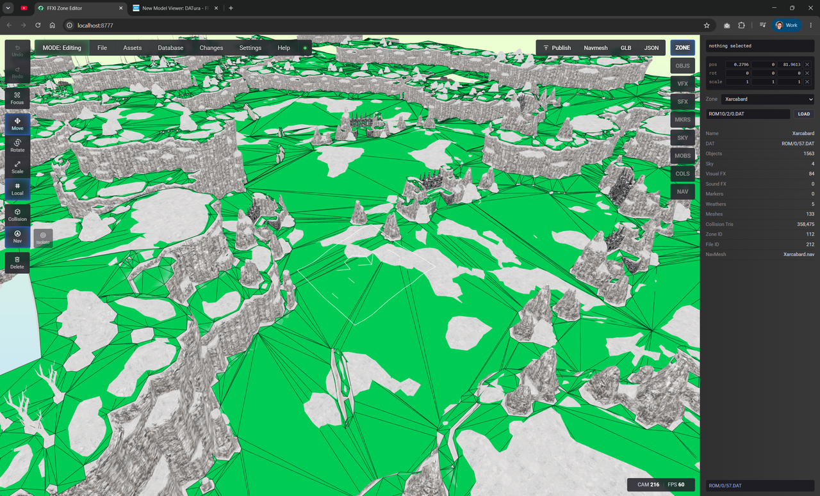Open the Assets menu
Viewport: 820px width, 496px height.
coord(133,48)
